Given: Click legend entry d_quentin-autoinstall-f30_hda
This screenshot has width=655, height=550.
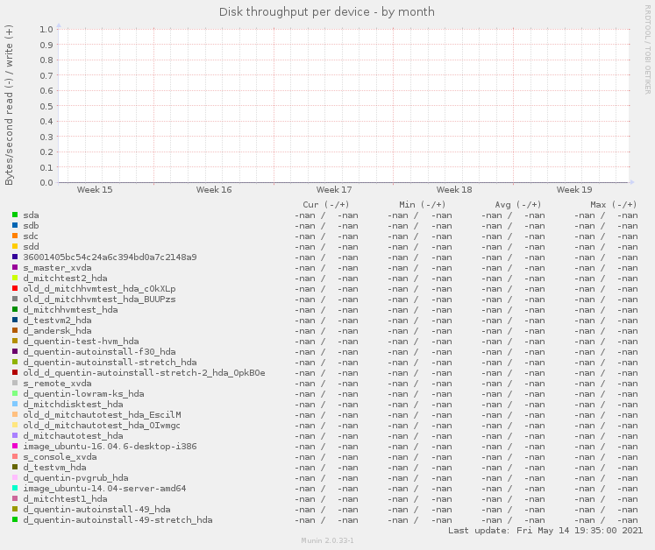Looking at the screenshot, I should point(99,352).
